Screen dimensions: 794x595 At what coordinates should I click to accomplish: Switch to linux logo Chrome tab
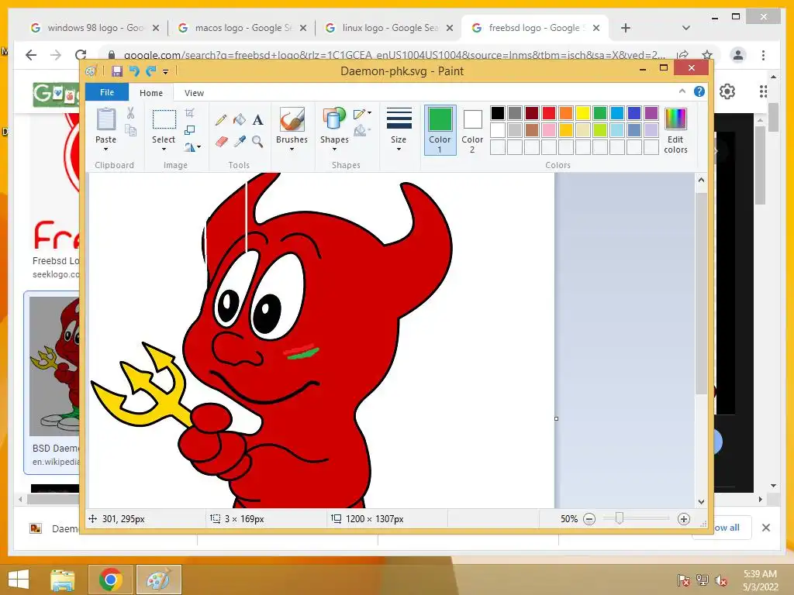389,28
